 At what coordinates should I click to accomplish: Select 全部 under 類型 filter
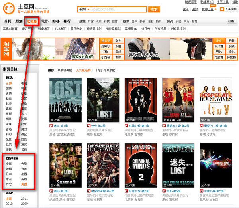[9, 83]
